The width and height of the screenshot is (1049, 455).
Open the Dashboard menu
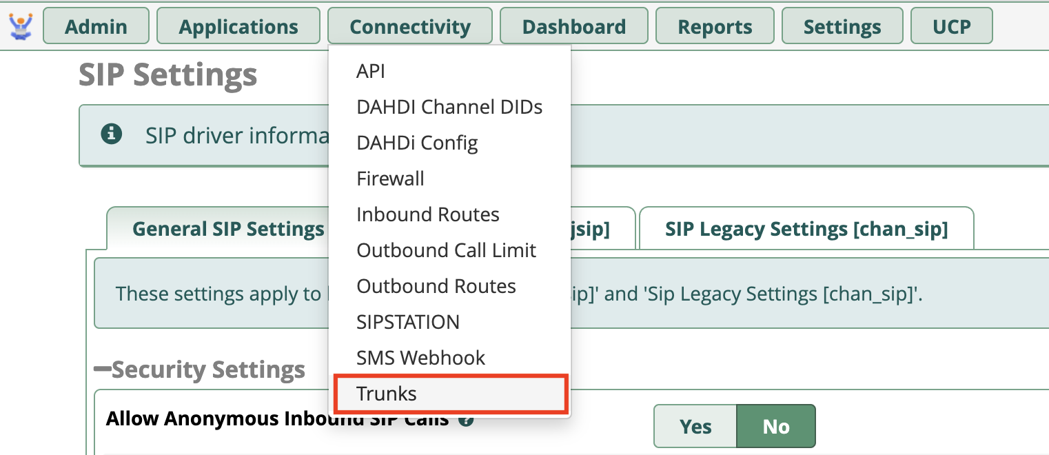(573, 26)
